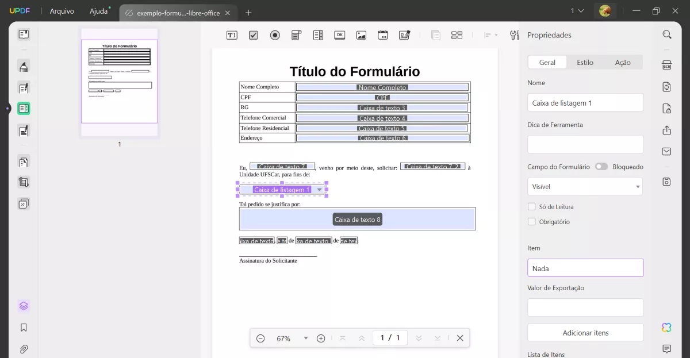Select the Date field form tool

point(382,34)
